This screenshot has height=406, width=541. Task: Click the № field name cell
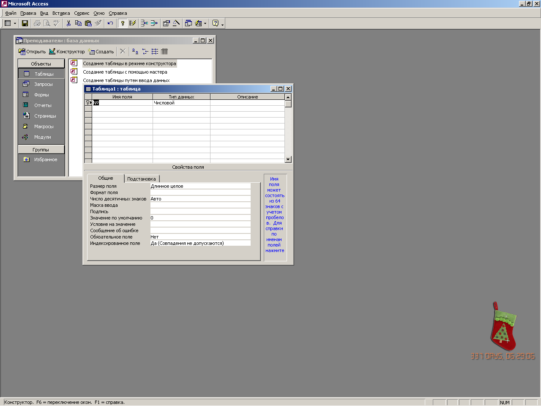122,103
